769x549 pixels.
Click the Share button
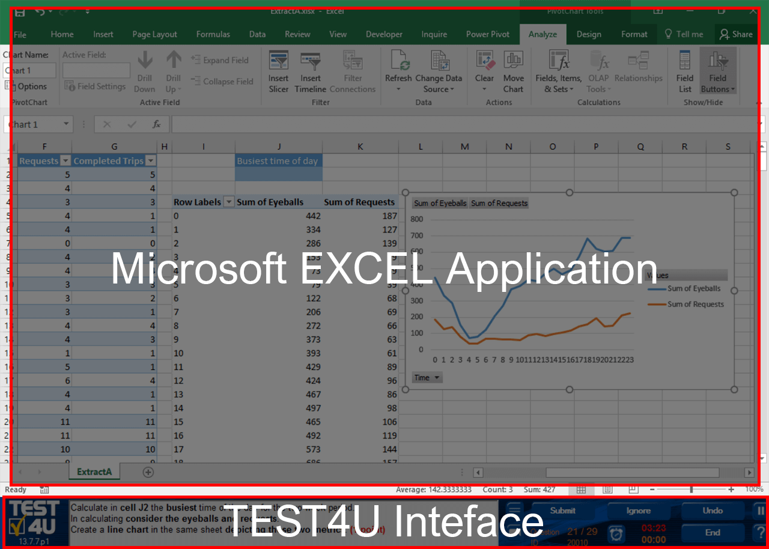click(737, 34)
